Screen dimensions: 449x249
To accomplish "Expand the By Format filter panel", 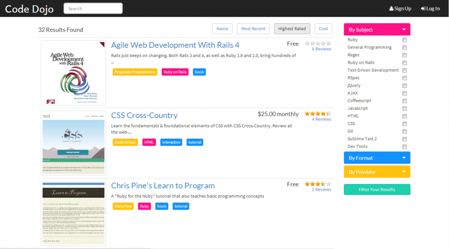I will pyautogui.click(x=377, y=158).
